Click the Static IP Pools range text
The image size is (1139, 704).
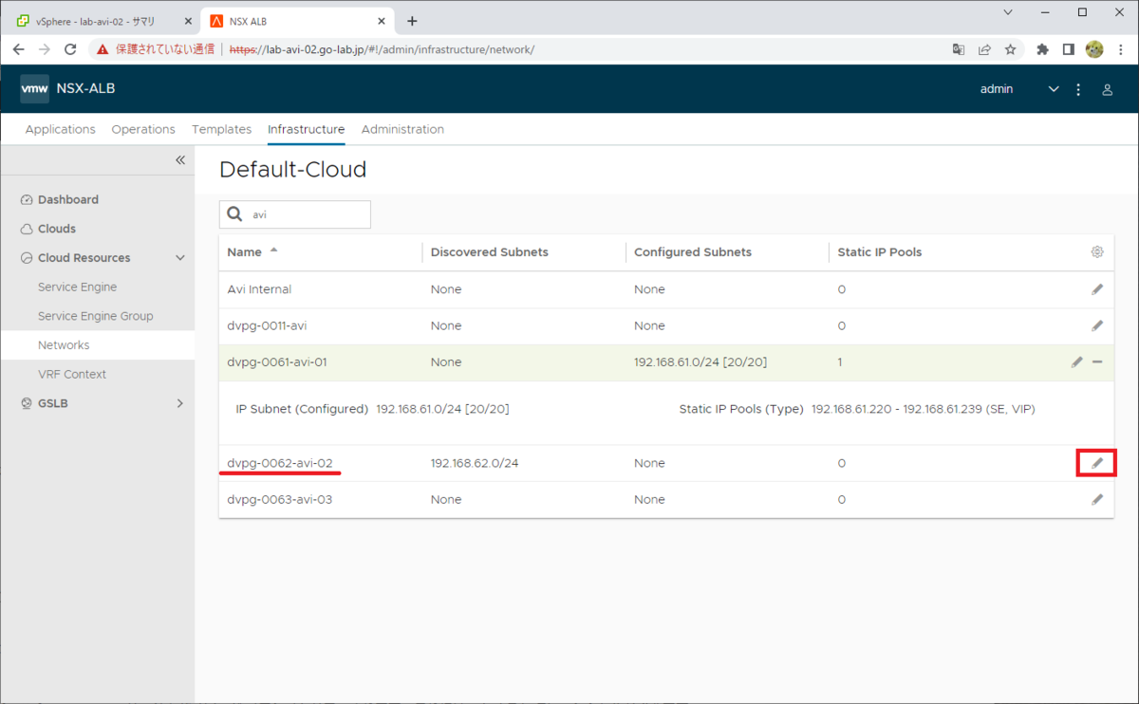923,409
